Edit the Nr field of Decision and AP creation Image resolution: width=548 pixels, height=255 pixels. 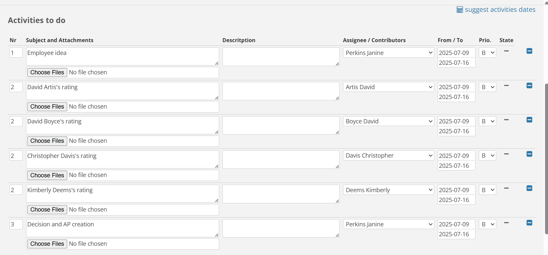(x=16, y=224)
